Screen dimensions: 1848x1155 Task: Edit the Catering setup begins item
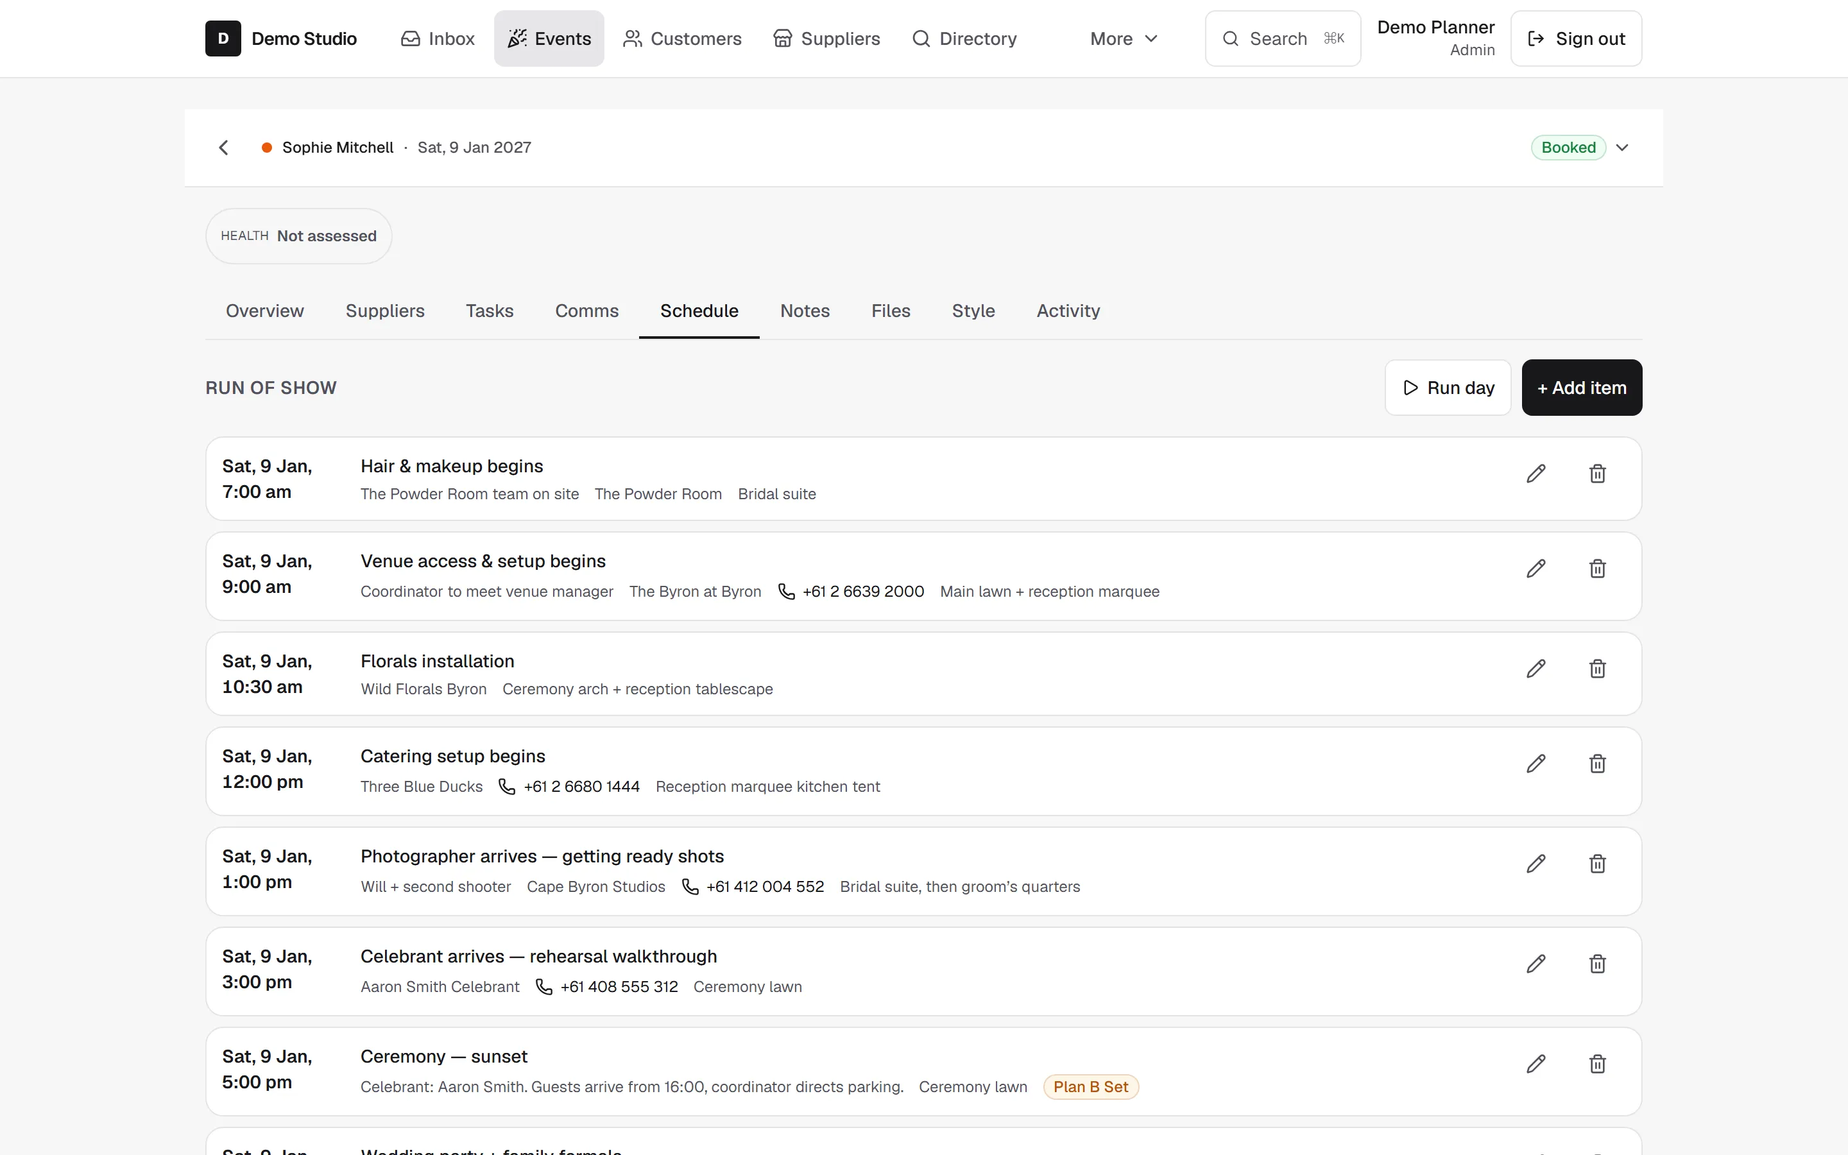pos(1536,763)
